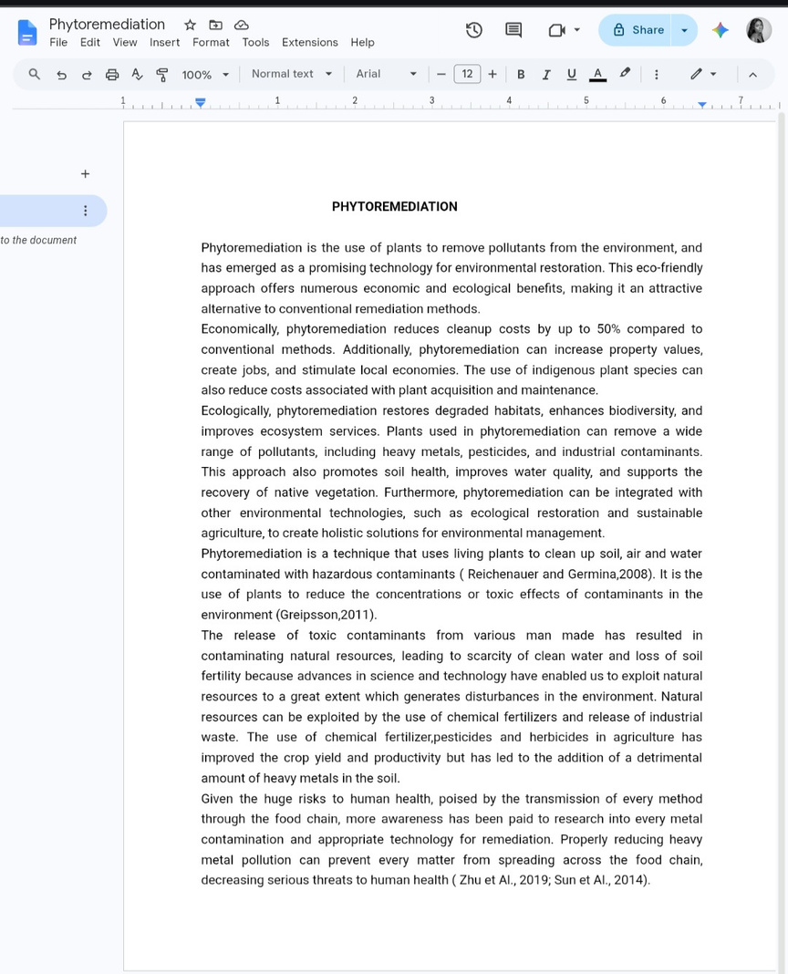
Task: Open more toolbar options three dots
Action: pos(657,75)
